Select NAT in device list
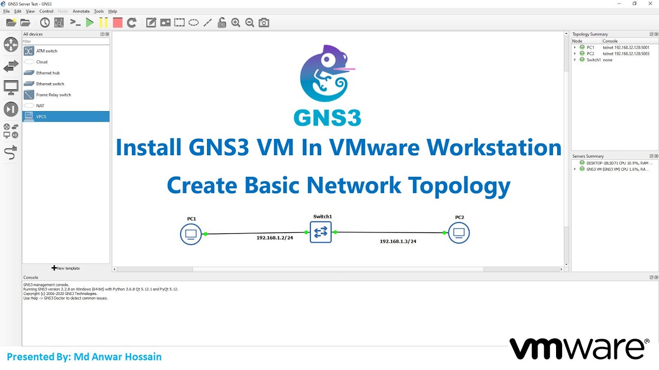The width and height of the screenshot is (659, 370). pyautogui.click(x=66, y=105)
